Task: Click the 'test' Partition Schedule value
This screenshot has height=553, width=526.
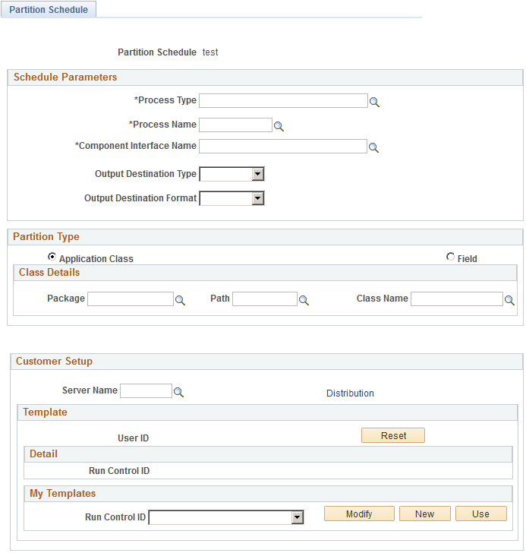Action: [210, 52]
